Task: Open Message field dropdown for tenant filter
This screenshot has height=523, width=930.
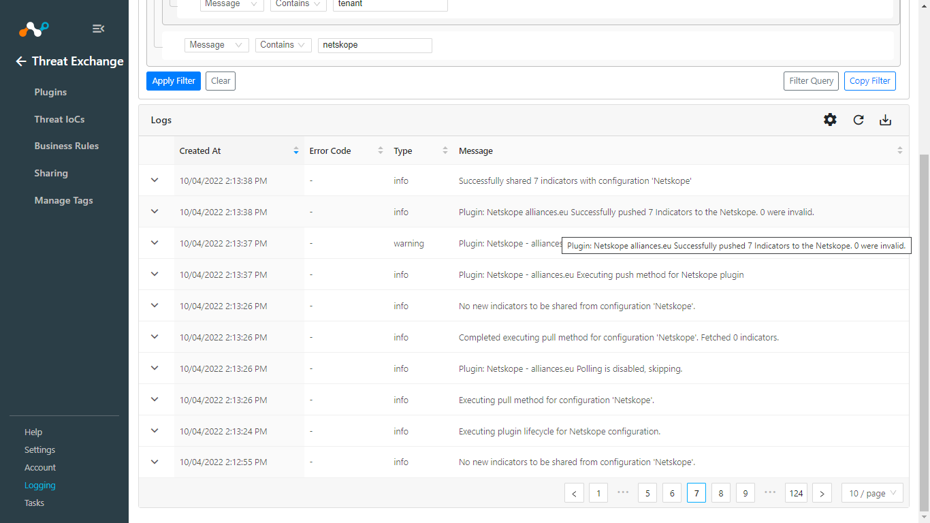Action: 231,4
